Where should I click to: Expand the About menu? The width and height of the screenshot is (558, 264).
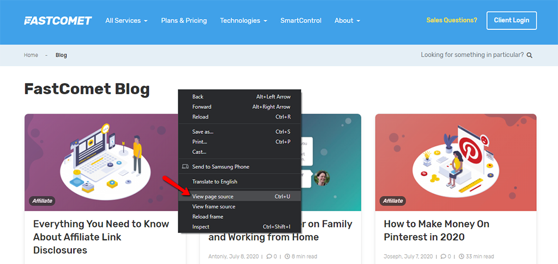347,21
